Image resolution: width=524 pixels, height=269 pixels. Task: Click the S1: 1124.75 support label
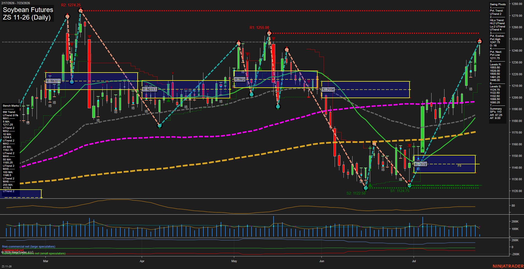point(400,191)
